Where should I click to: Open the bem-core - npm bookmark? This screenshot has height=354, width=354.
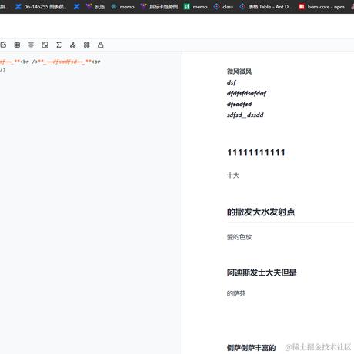coord(322,7)
